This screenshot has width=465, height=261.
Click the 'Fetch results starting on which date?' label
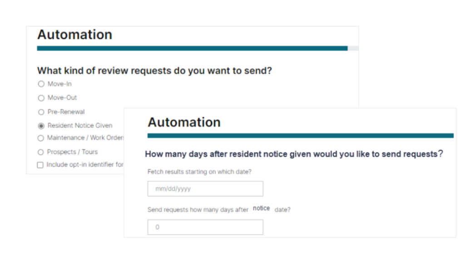tap(199, 172)
